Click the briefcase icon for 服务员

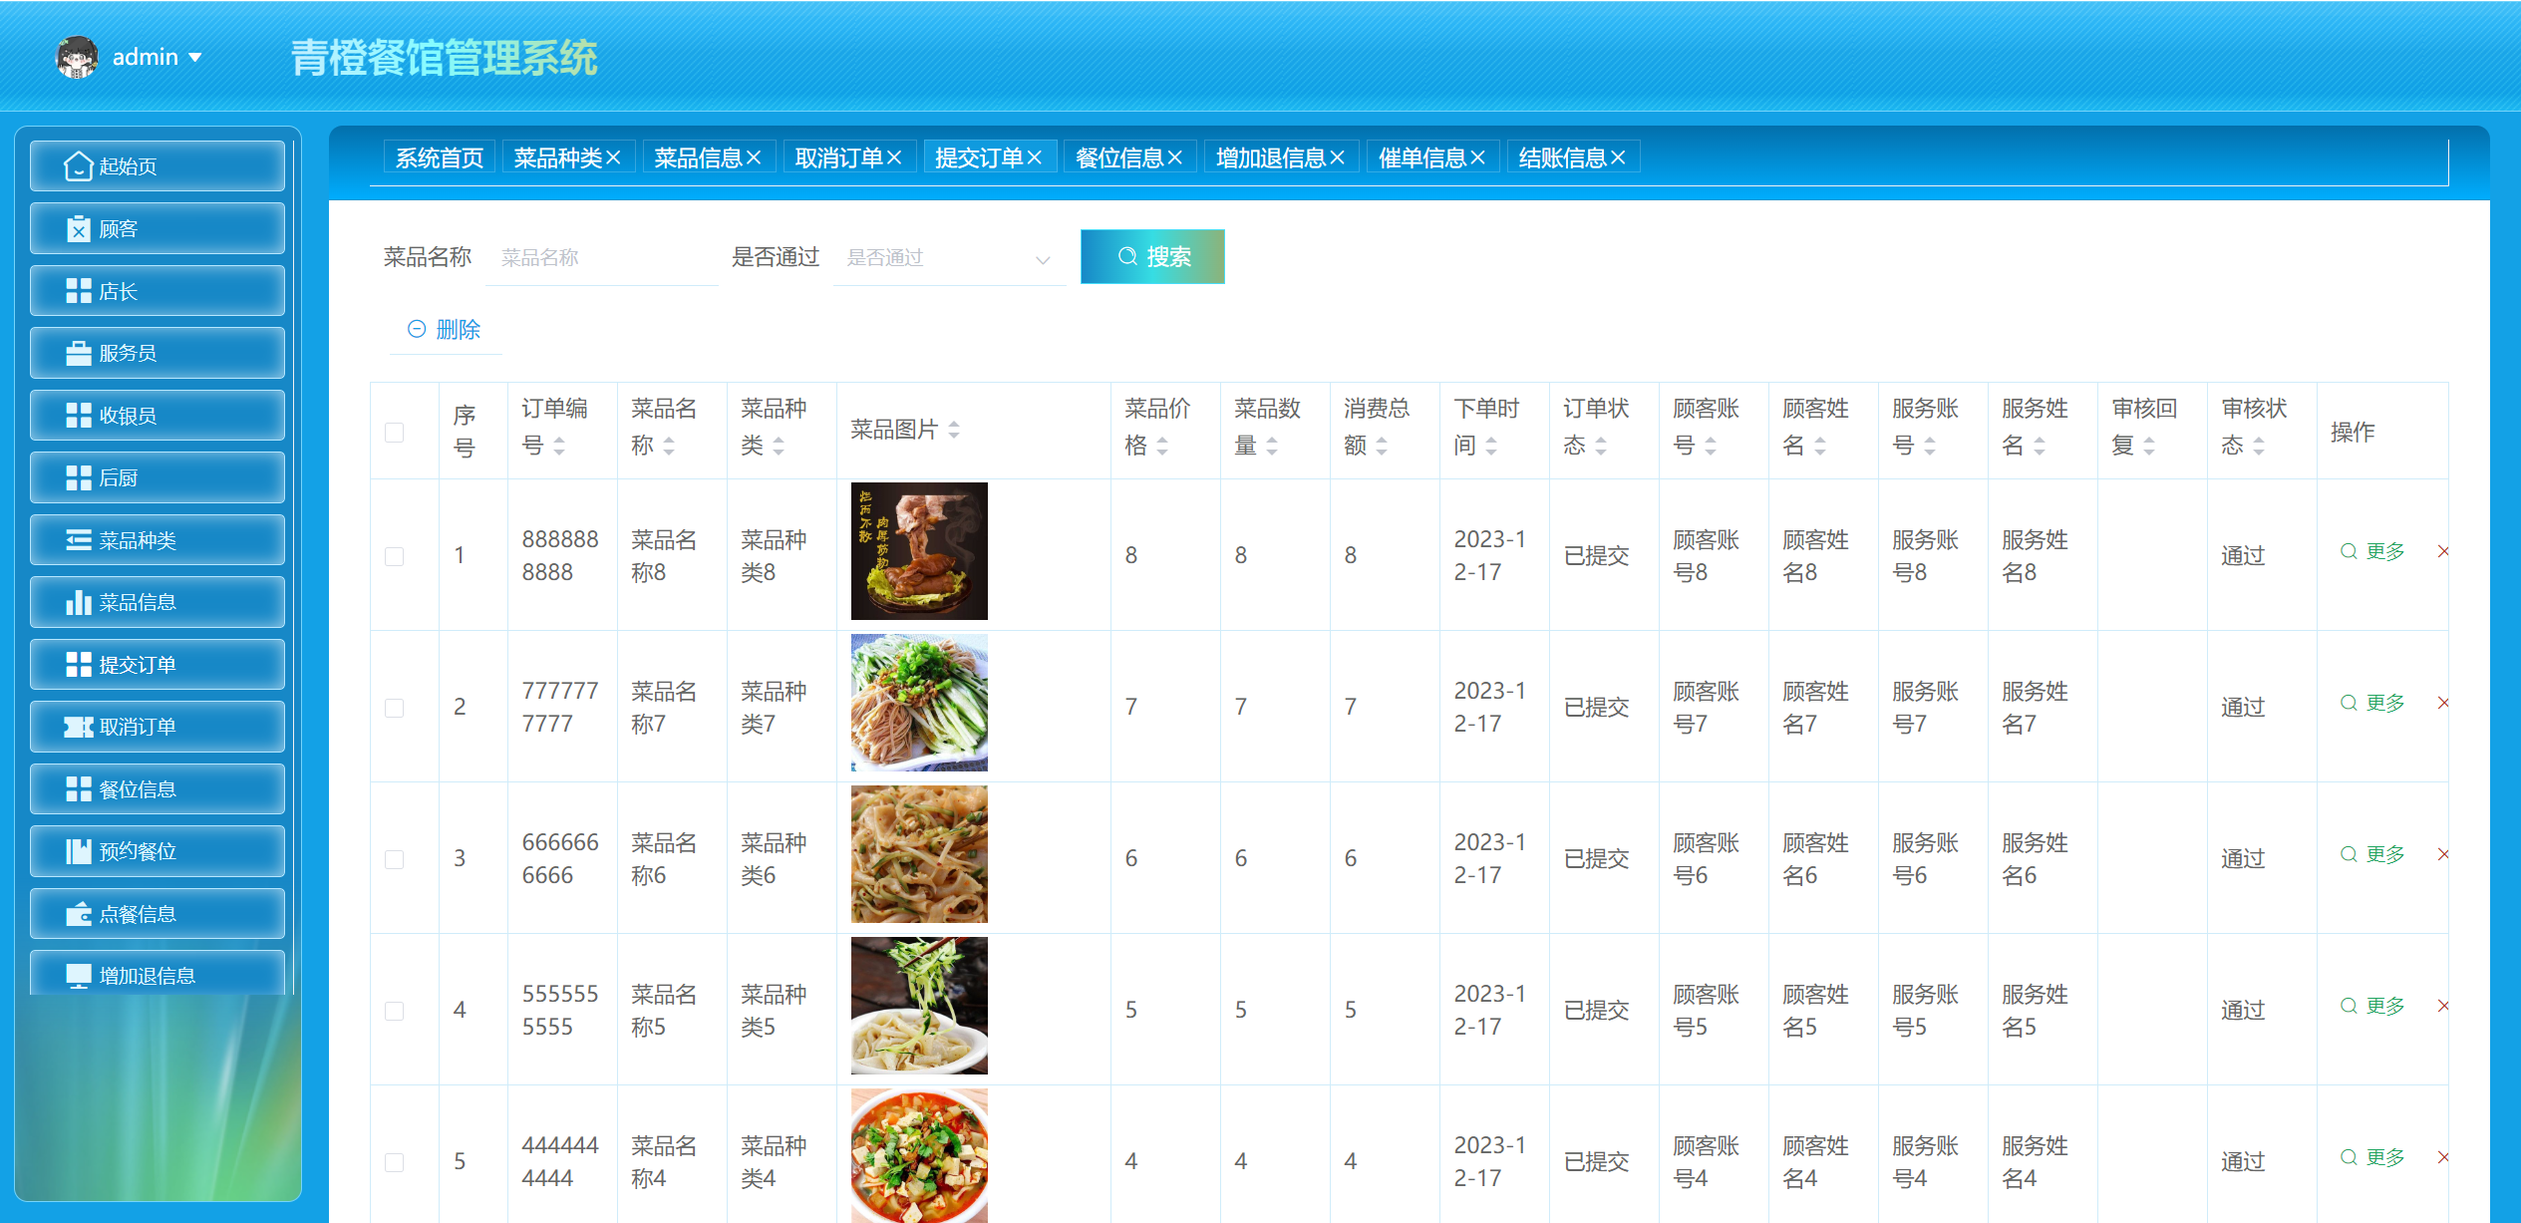click(78, 354)
